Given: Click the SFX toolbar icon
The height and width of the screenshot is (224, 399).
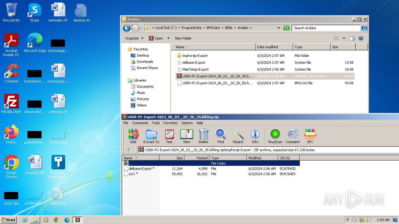Looking at the screenshot, I should click(310, 136).
